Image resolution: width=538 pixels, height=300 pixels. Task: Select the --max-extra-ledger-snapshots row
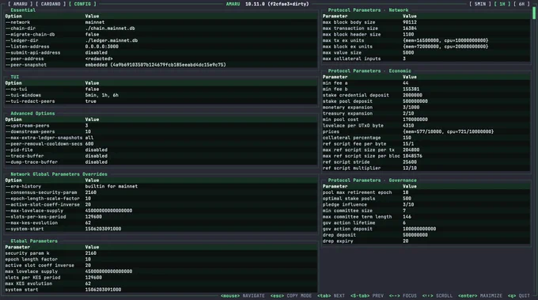(x=161, y=138)
